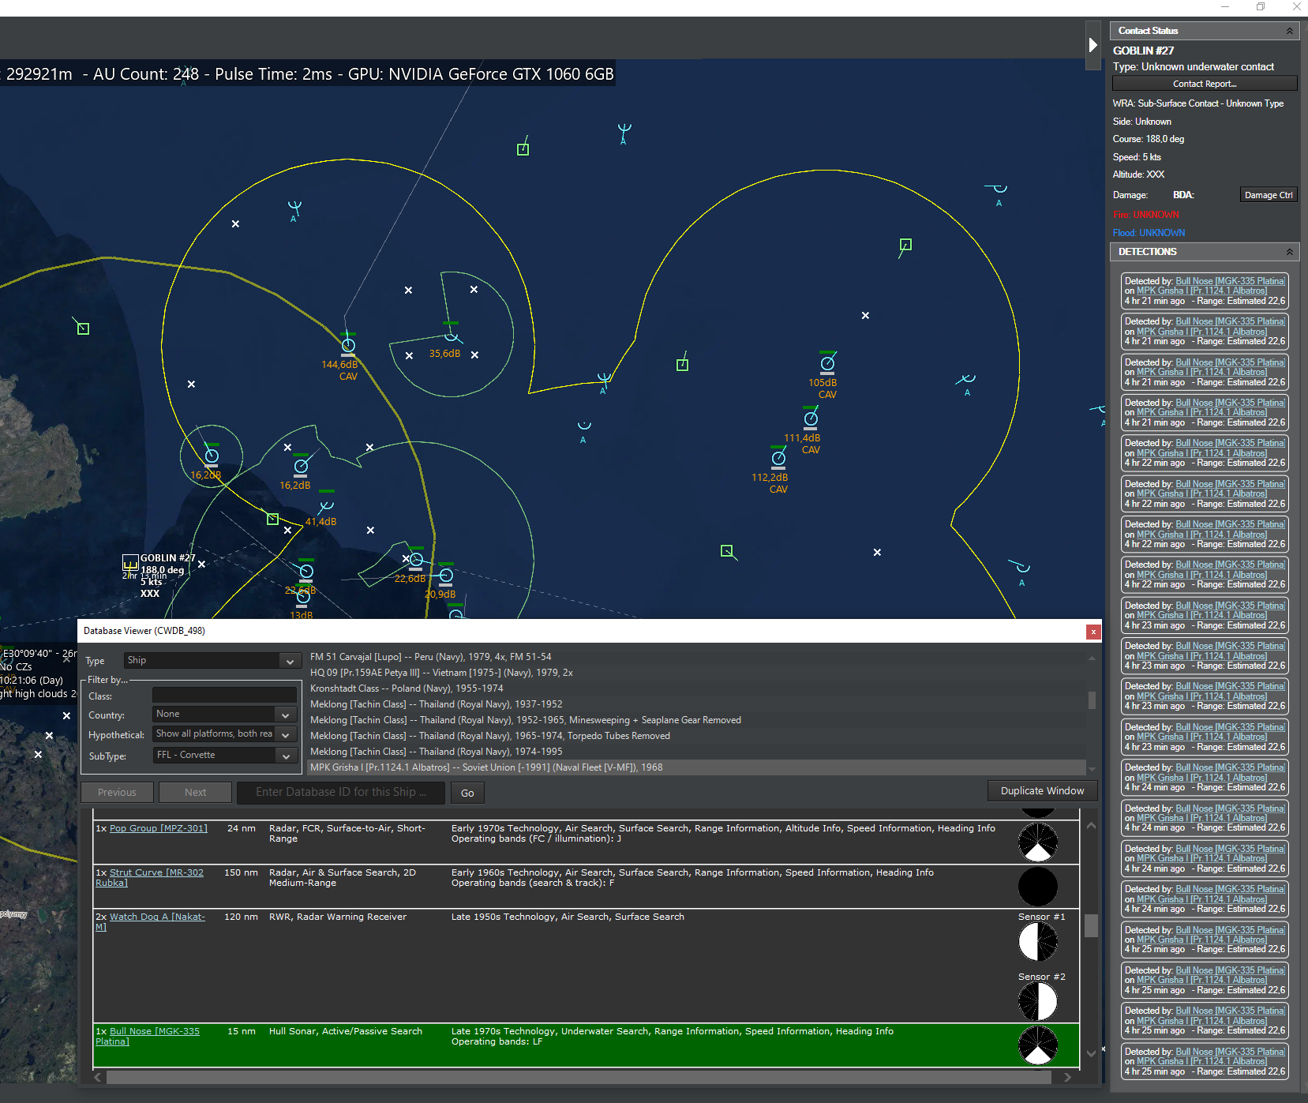Click the sensor table horizontal scrollbar
Screen dimensions: 1308x1103
[579, 1077]
